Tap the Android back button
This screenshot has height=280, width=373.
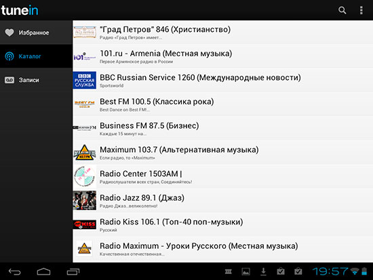tap(15, 271)
